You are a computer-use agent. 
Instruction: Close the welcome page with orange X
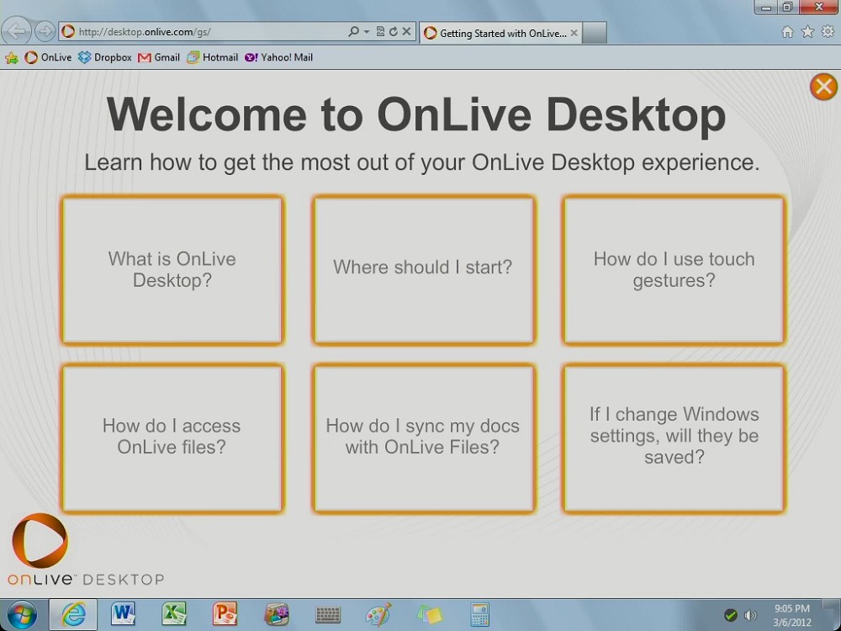tap(823, 87)
